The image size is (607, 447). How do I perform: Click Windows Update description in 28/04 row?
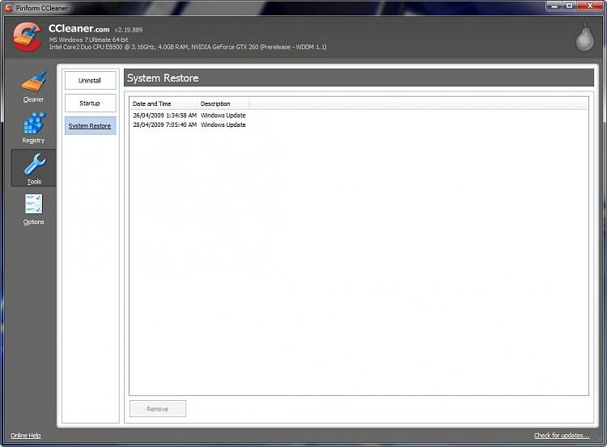tap(223, 124)
